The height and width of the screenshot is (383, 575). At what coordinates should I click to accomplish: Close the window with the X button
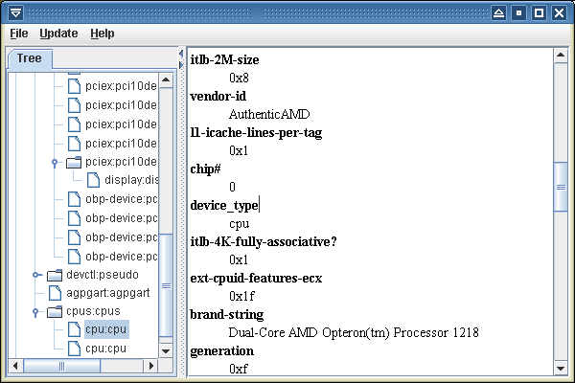[560, 13]
